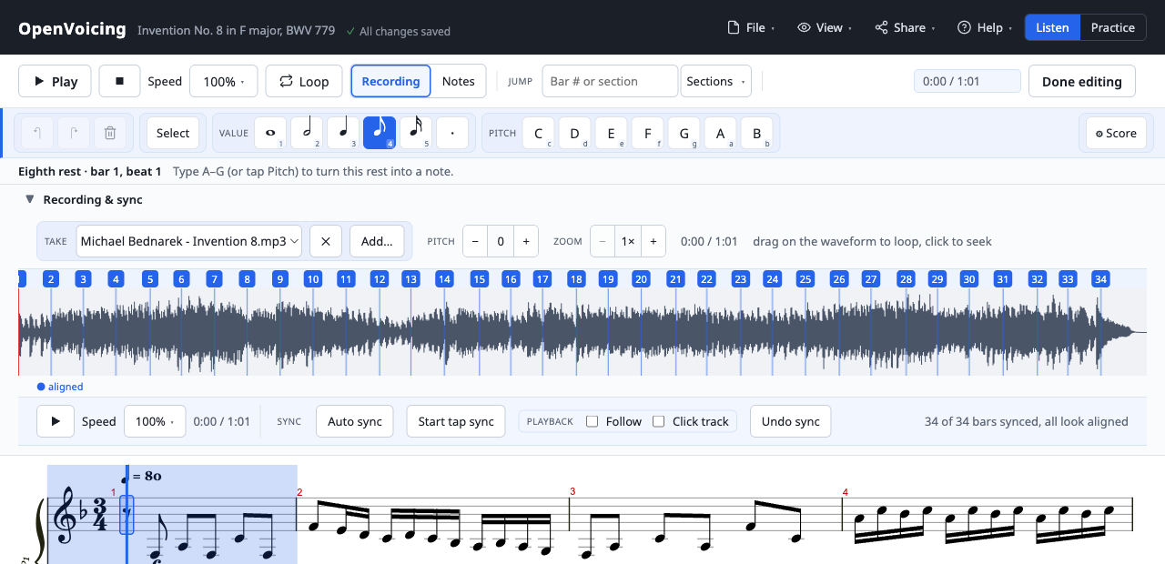Viewport: 1165px width, 564px height.
Task: Click the OpenVoicing logo
Action: 72,28
